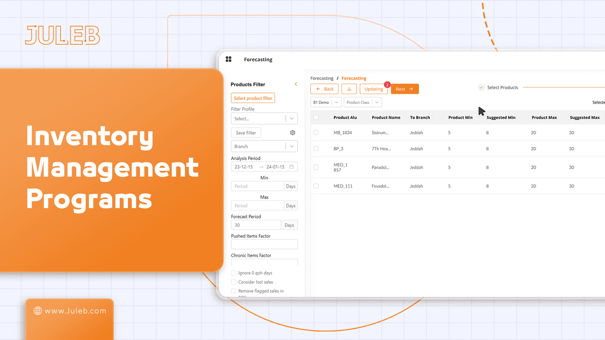Image resolution: width=605 pixels, height=340 pixels.
Task: Select the row checkbox for MED_111
Action: coord(316,186)
